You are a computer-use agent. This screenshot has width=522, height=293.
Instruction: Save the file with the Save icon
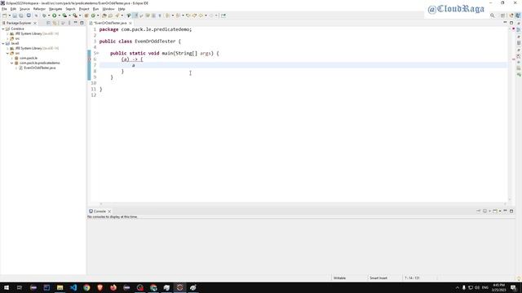(15, 15)
